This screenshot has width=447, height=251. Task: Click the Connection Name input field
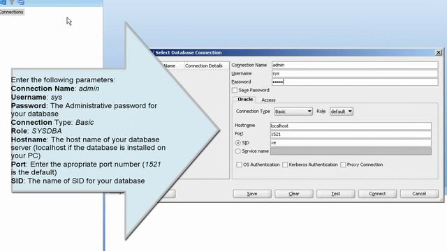[355, 65]
